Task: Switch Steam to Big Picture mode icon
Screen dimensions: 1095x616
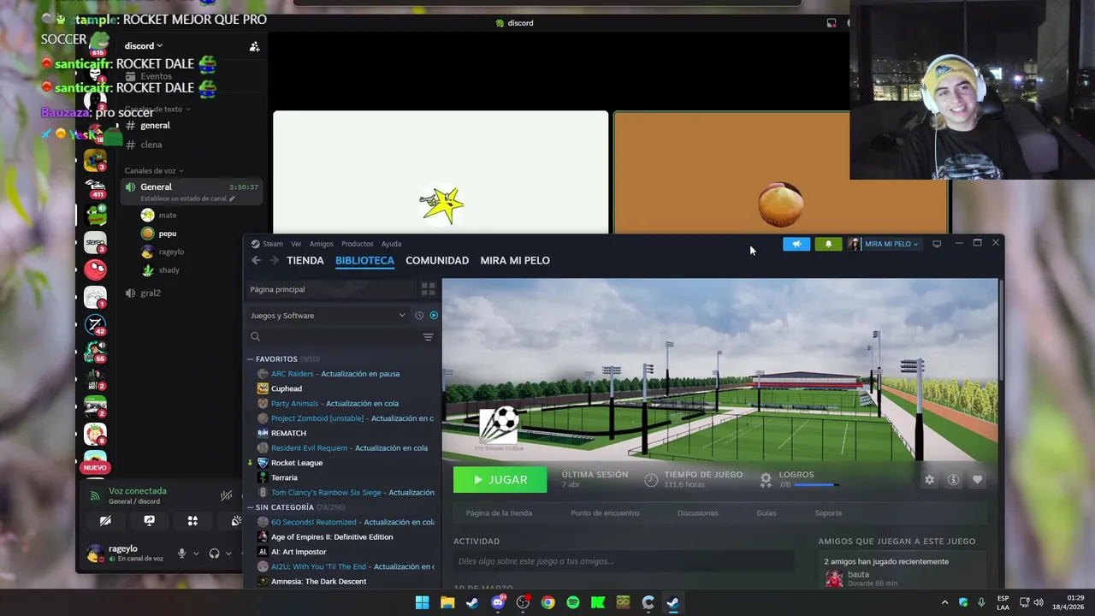Action: click(x=937, y=244)
